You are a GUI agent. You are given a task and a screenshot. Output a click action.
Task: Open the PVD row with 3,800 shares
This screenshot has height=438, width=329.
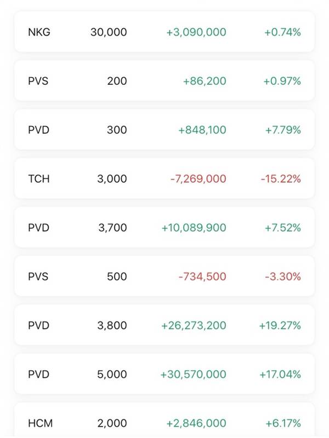(164, 325)
